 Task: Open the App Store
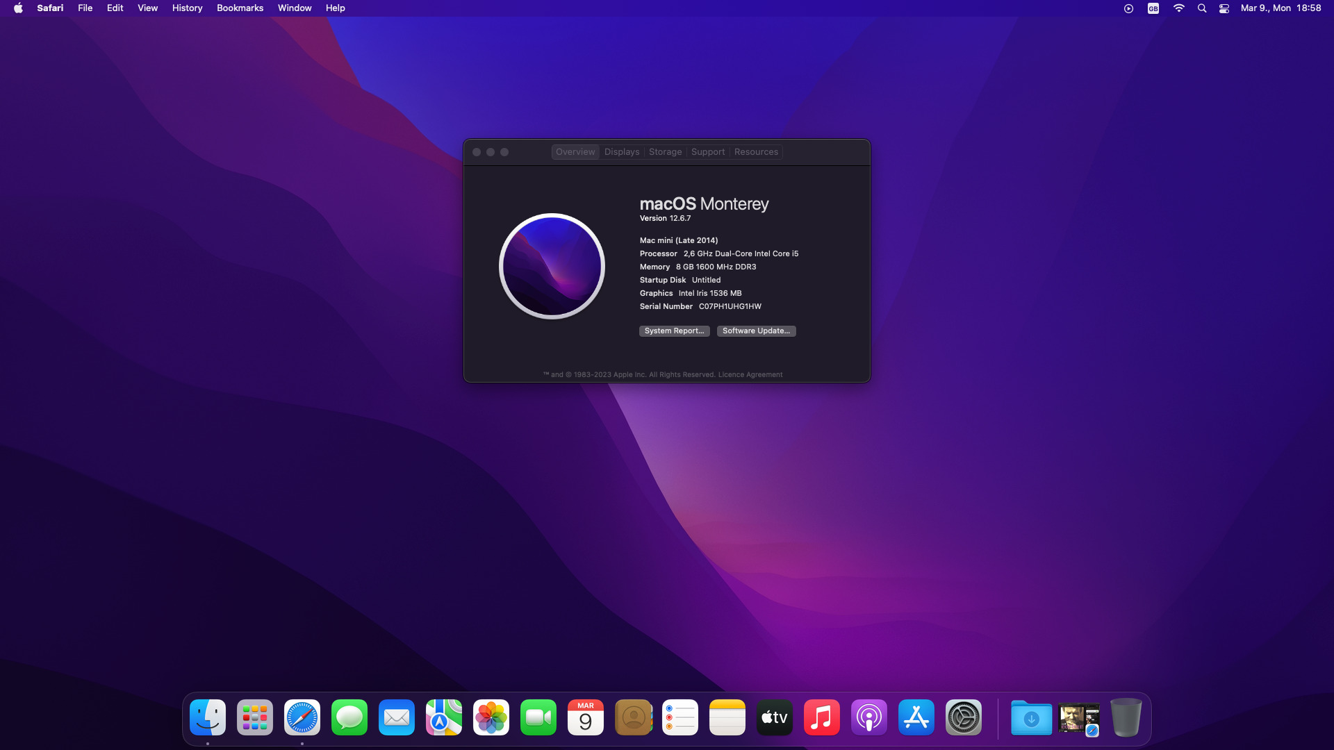[916, 717]
